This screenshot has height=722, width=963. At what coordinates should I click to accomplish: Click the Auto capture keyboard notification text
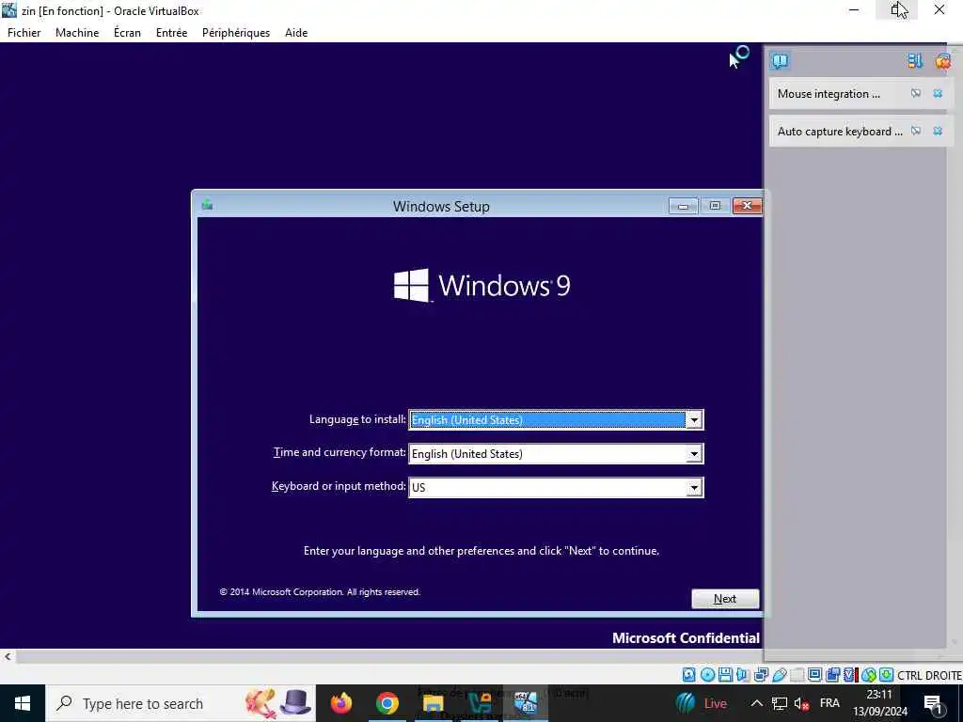click(840, 132)
